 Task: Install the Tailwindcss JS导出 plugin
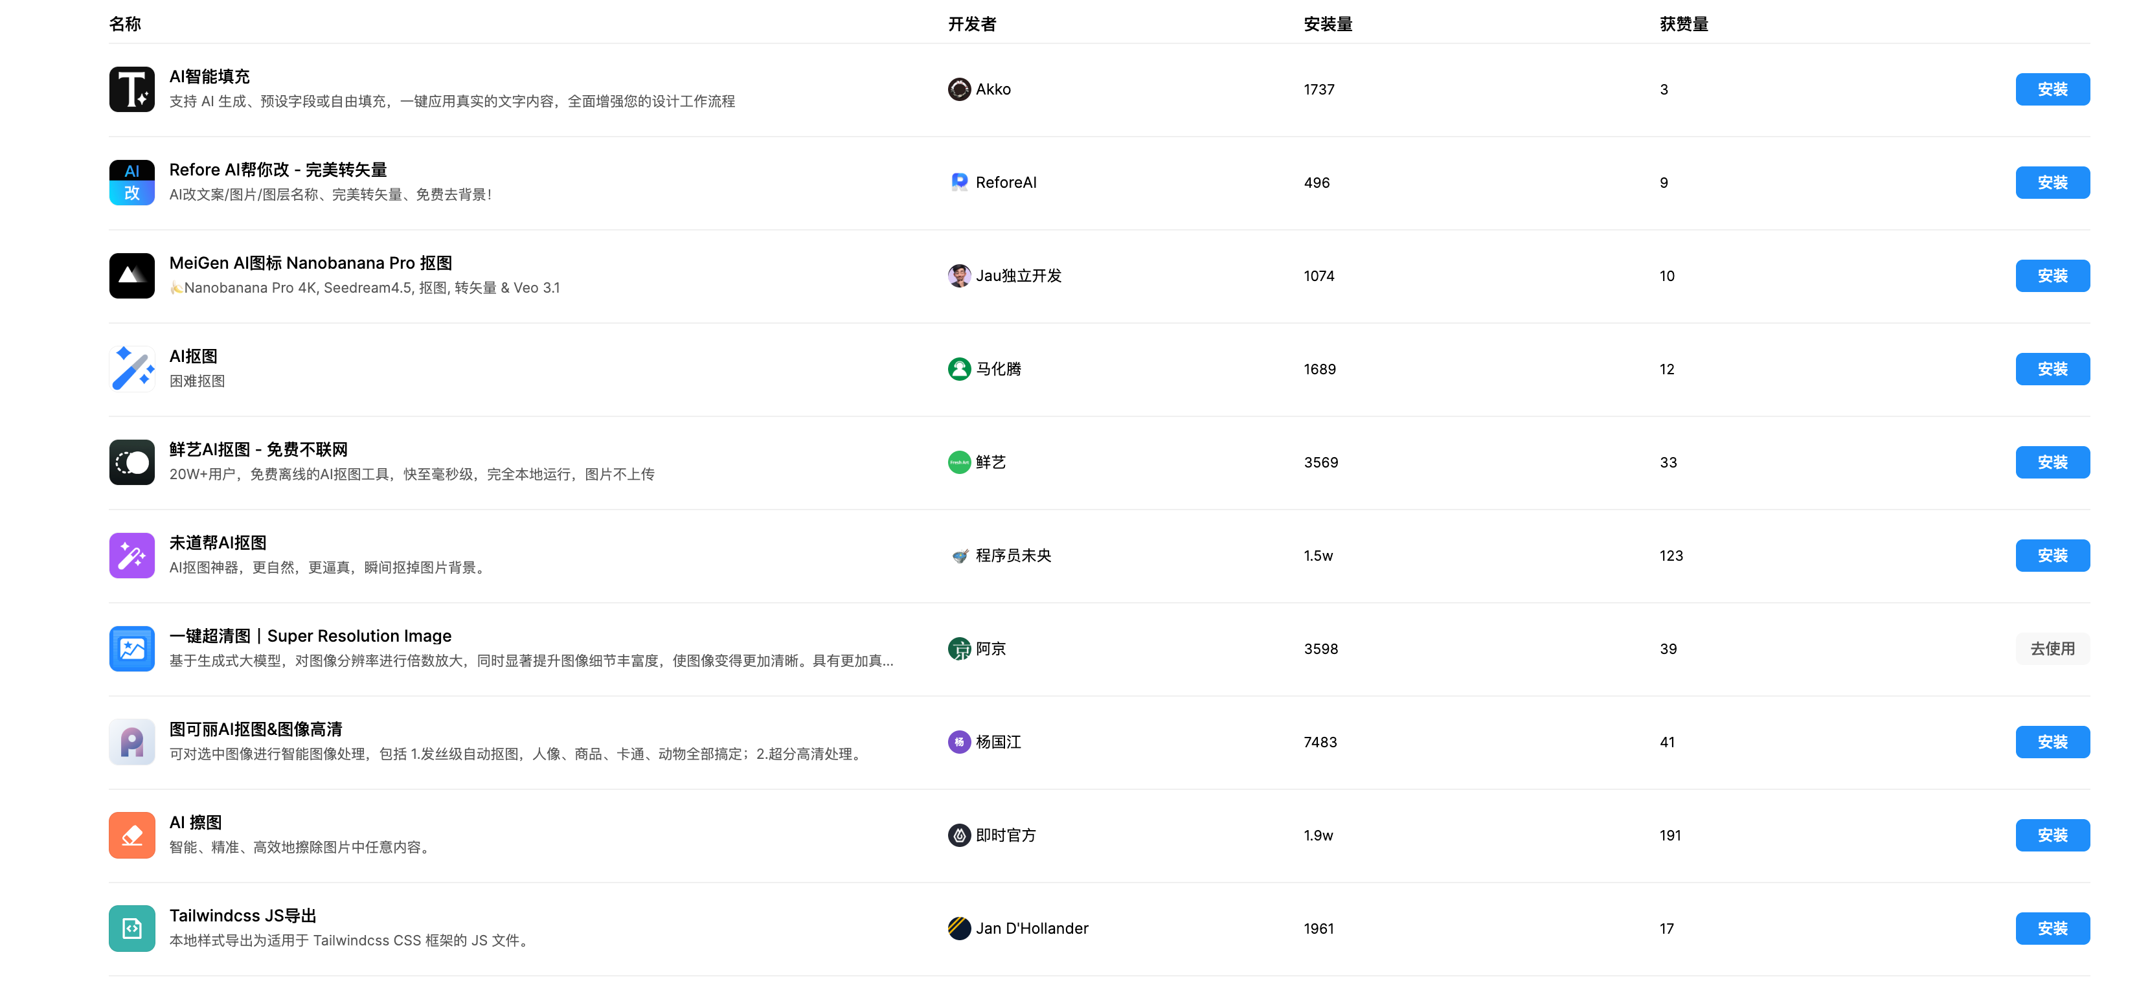click(2052, 929)
